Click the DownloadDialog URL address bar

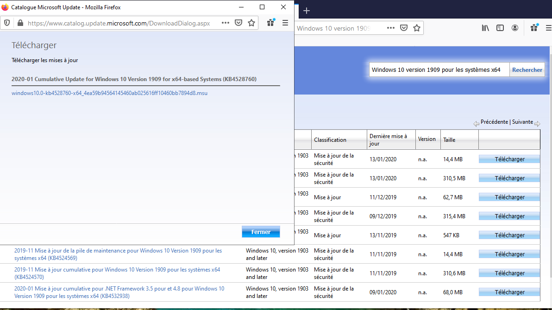point(119,23)
